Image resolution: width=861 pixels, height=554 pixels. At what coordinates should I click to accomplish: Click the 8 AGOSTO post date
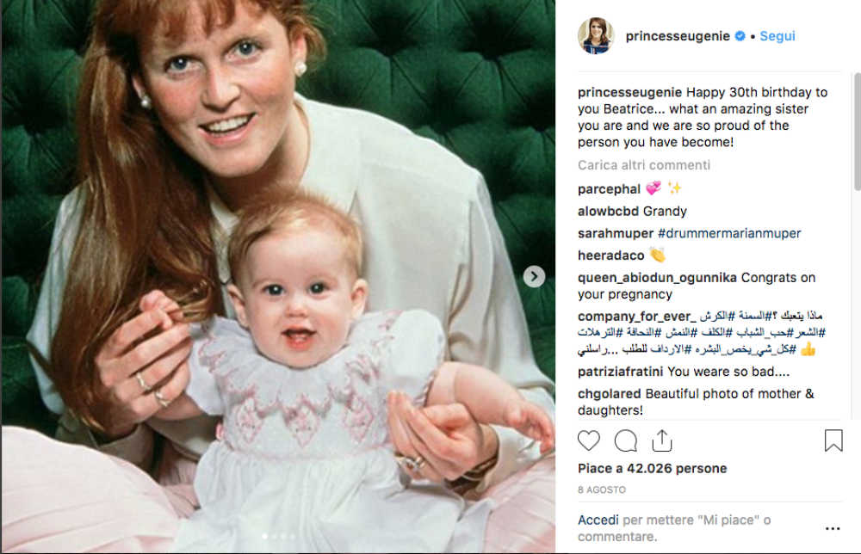(x=602, y=489)
